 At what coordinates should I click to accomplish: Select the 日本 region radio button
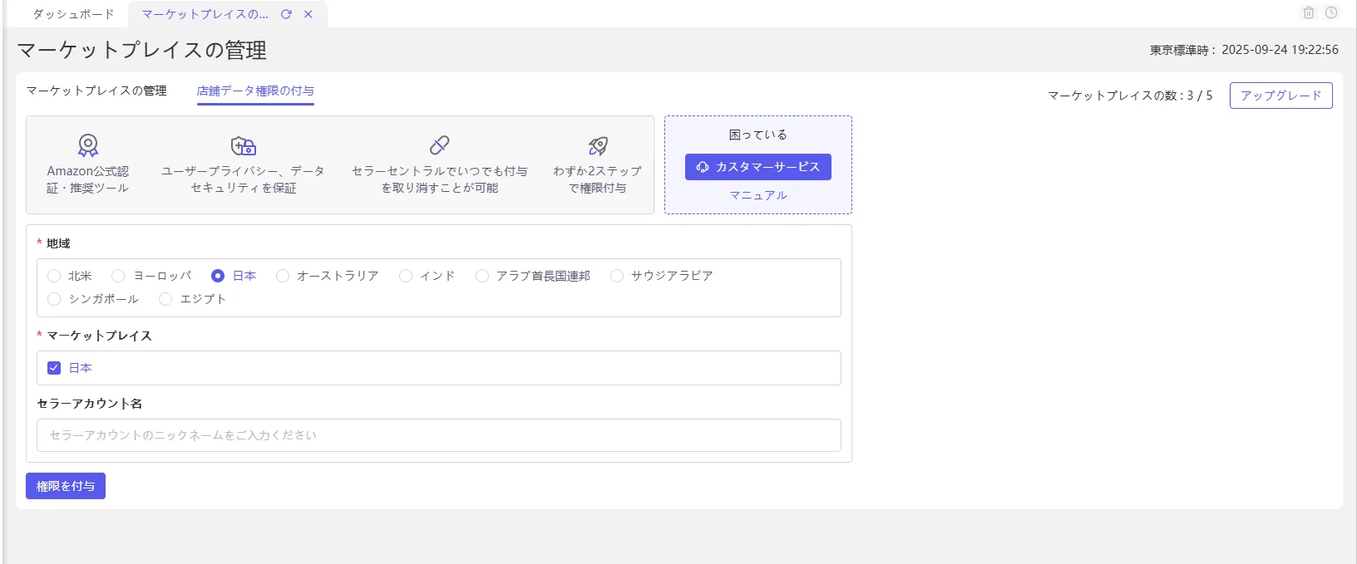[x=218, y=276]
